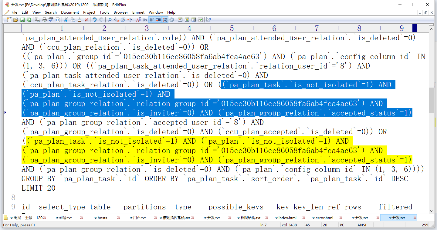Close the 权限结构.txt tab
Screen dimensions: 437x230
(267, 218)
